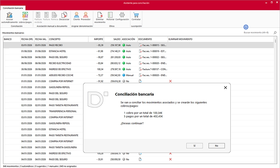Add document for COMPRA POR INTERNET 01/01/2026 row
This screenshot has height=168, width=280.
140,81
